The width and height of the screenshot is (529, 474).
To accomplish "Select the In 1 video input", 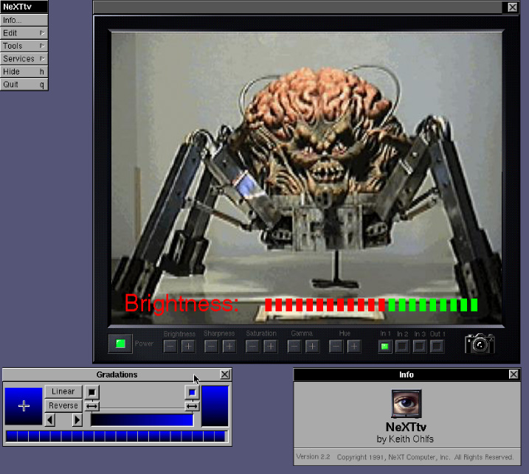I will [384, 346].
